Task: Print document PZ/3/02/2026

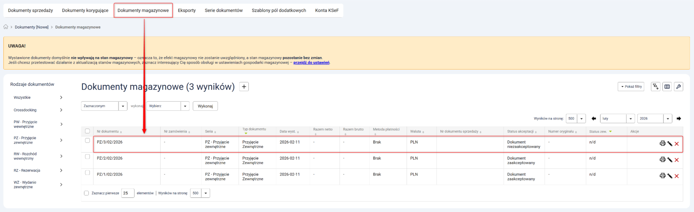Action: pyautogui.click(x=662, y=144)
